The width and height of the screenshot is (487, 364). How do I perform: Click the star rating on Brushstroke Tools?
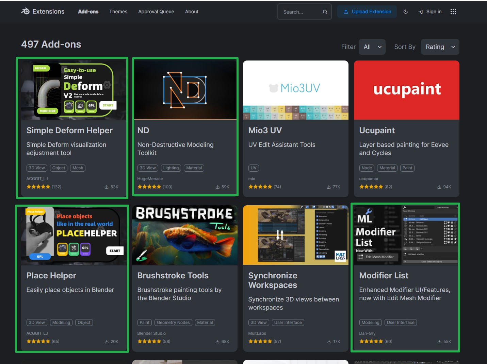tap(149, 341)
